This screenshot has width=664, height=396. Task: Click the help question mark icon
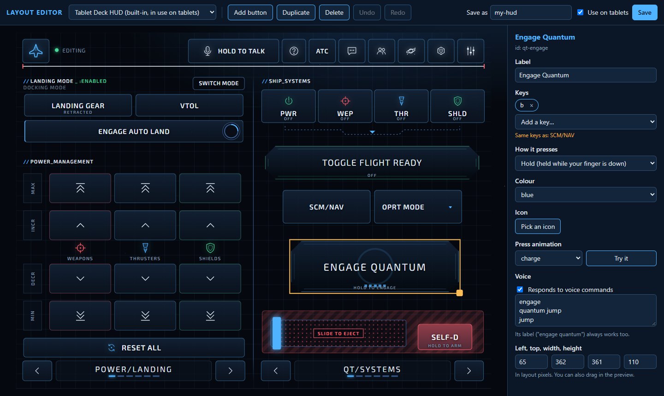tap(294, 51)
